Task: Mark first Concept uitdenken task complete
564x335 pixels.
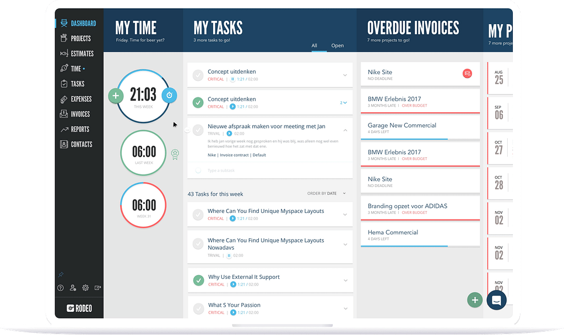Action: click(198, 75)
